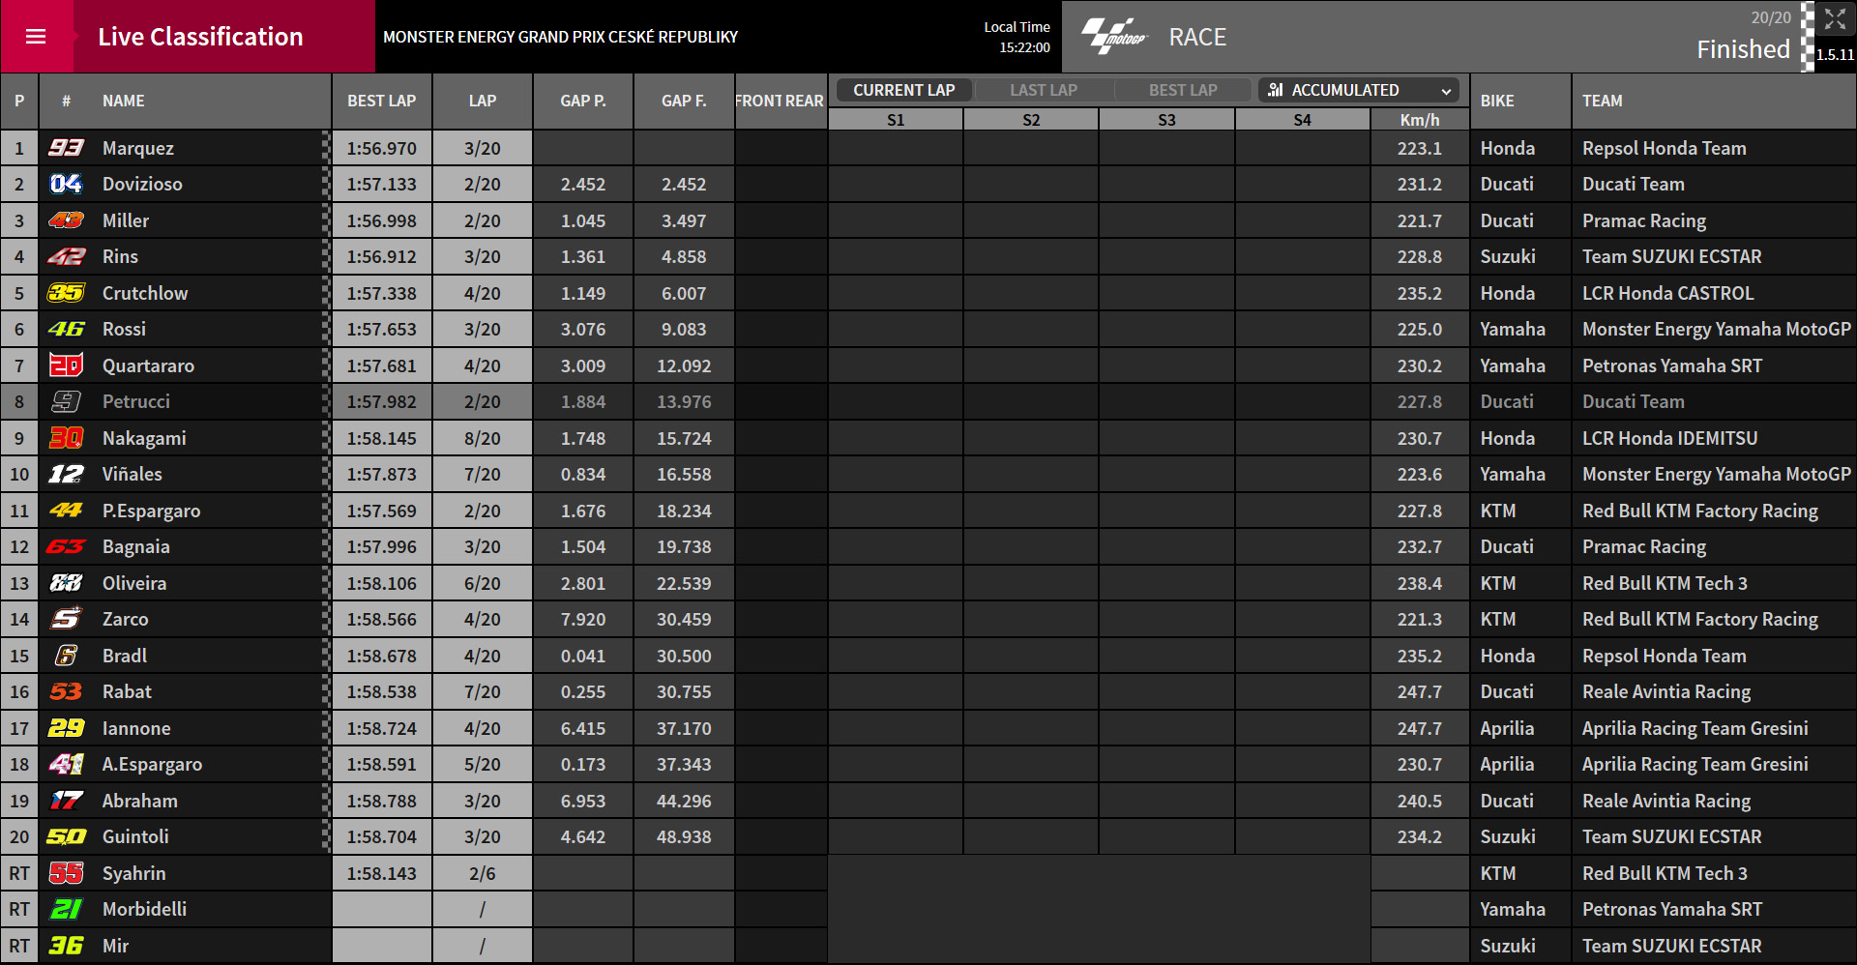This screenshot has width=1857, height=965.
Task: Click Nakagami's lap count 8/20
Action: coord(483,438)
